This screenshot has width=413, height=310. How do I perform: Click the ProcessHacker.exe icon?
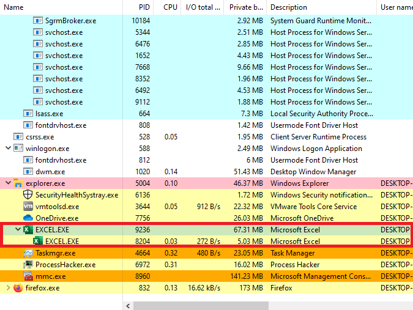click(x=28, y=265)
